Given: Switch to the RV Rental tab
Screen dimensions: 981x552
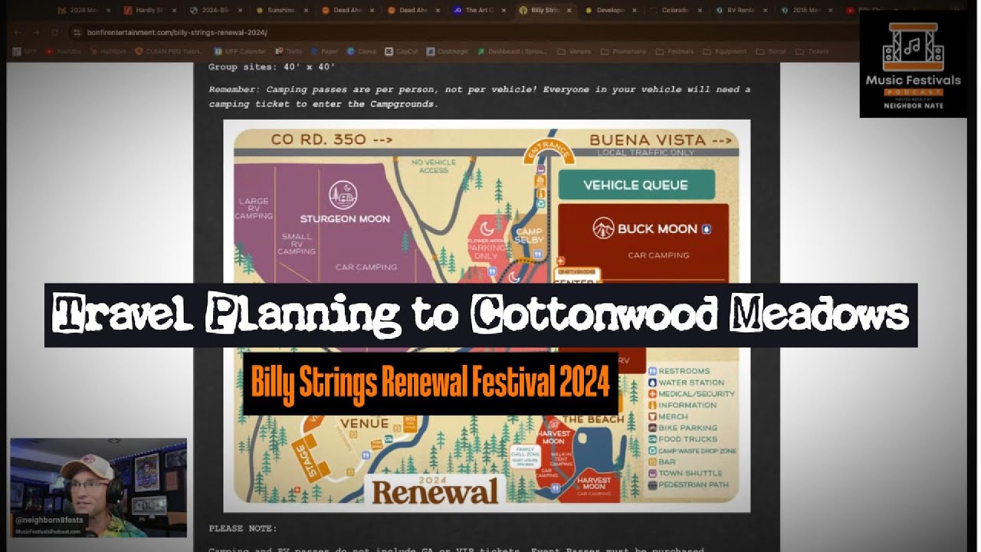Looking at the screenshot, I should click(742, 11).
